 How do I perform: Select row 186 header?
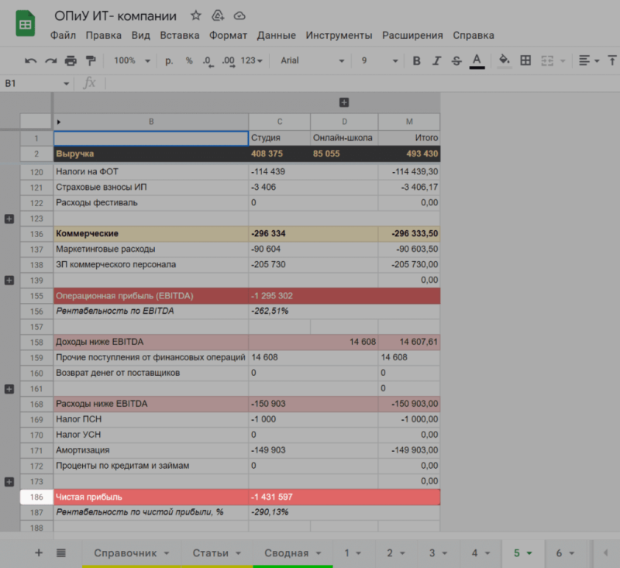[36, 497]
